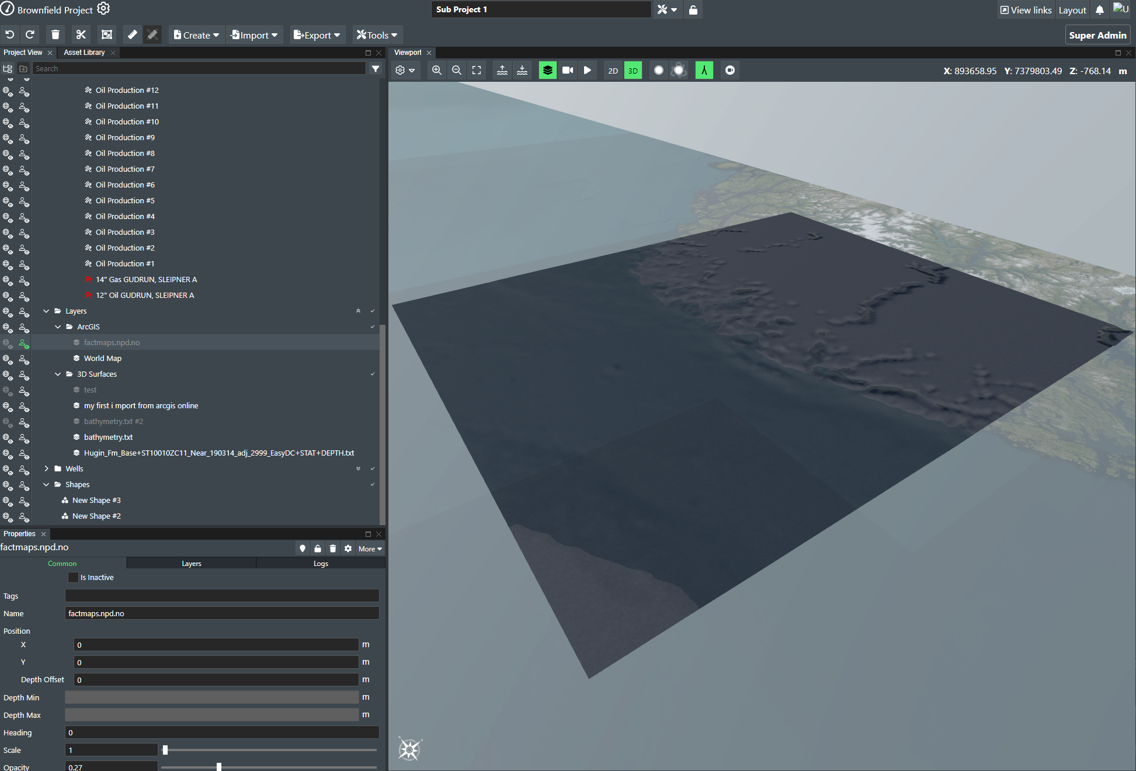The width and height of the screenshot is (1136, 771).
Task: Click the location pin icon in Properties
Action: coord(303,548)
